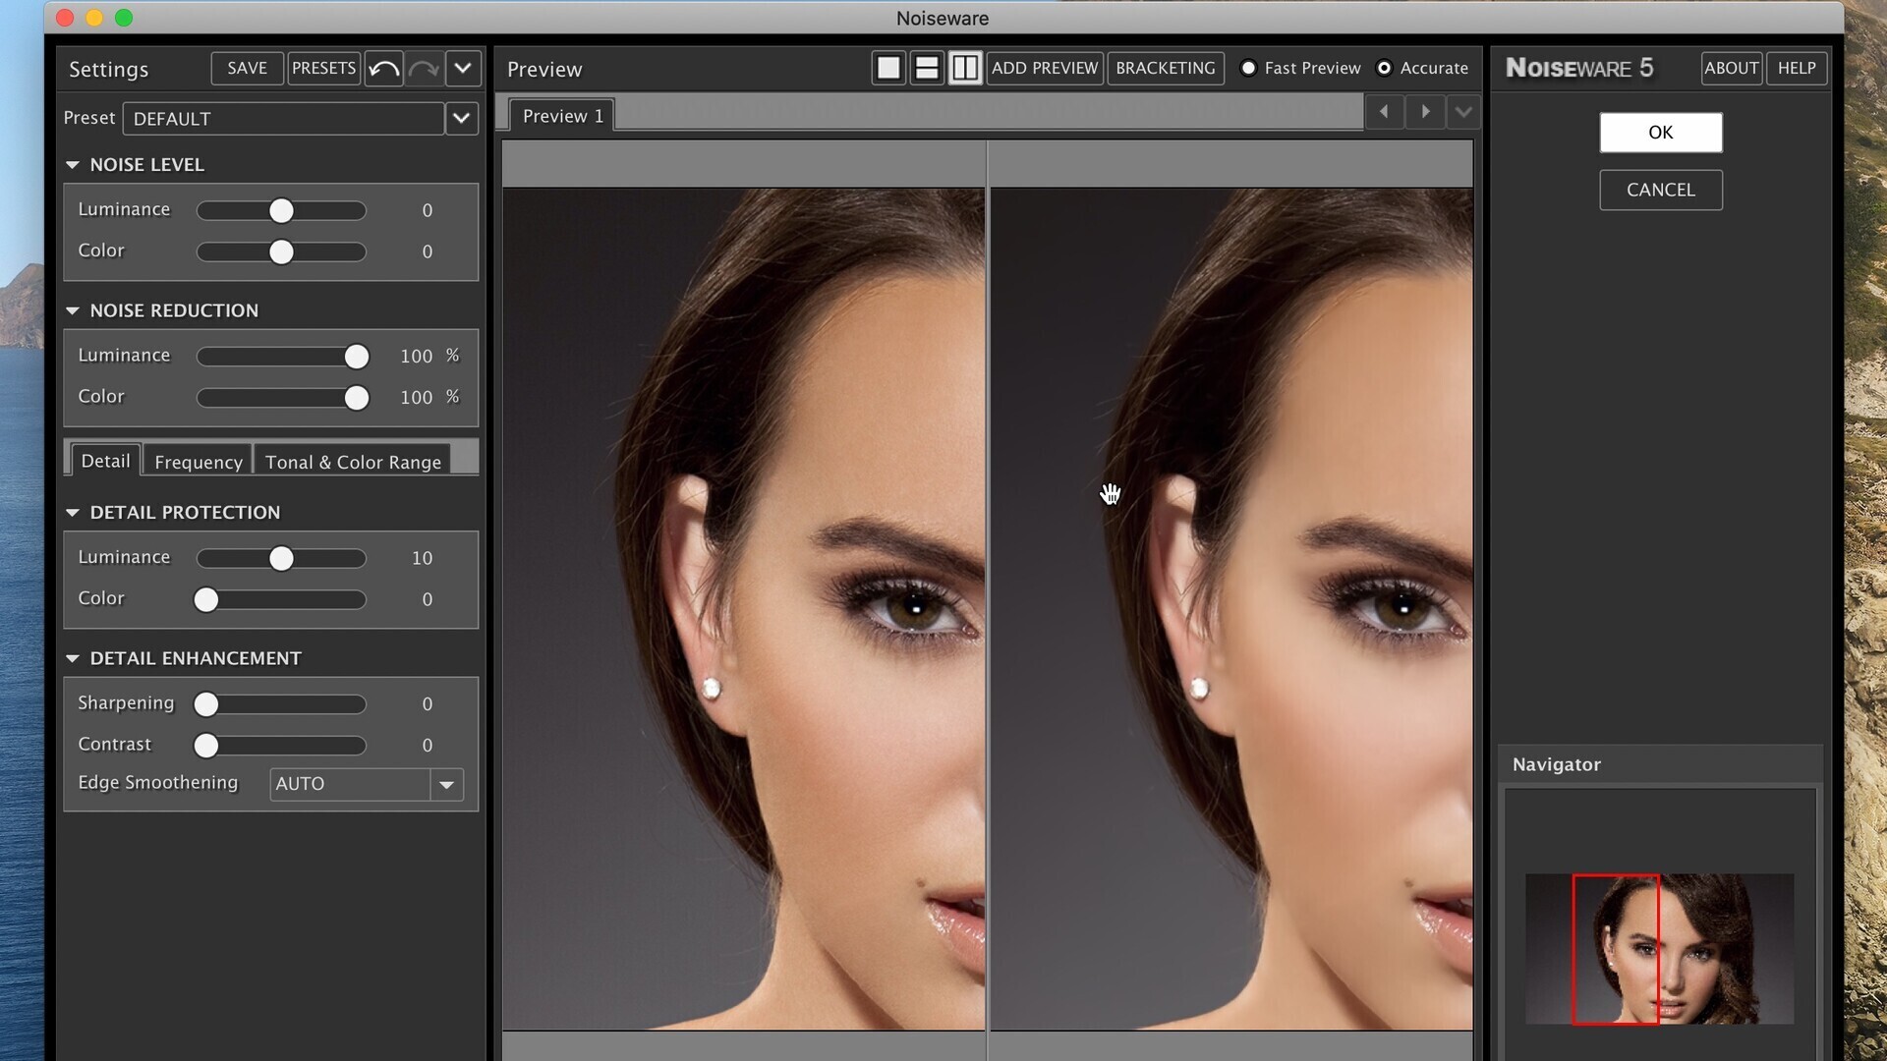Select the single preview layout icon
The image size is (1887, 1061).
[x=888, y=68]
